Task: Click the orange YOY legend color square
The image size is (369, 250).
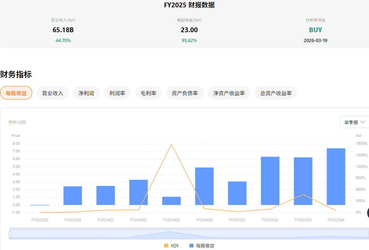Action: (x=166, y=246)
